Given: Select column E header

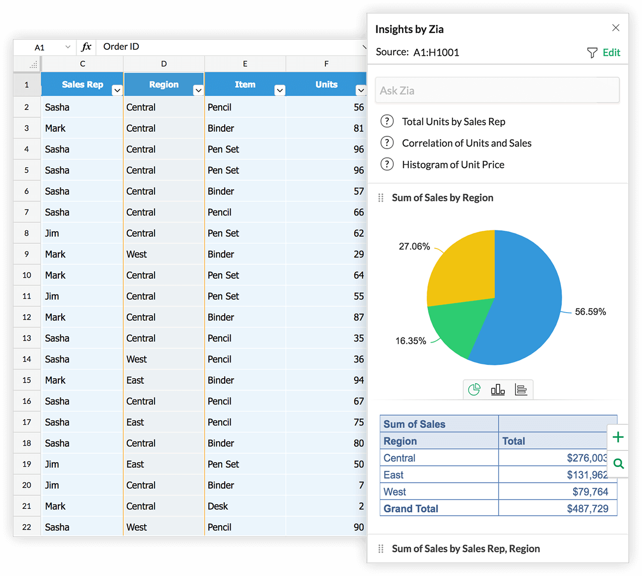Looking at the screenshot, I should click(245, 64).
